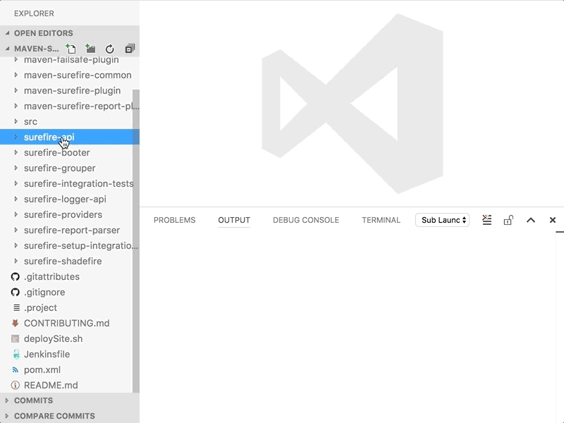Open CONTRIBUTING.md
This screenshot has height=423, width=564.
click(x=67, y=323)
